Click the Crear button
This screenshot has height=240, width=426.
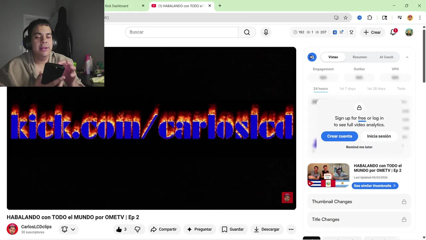[372, 32]
